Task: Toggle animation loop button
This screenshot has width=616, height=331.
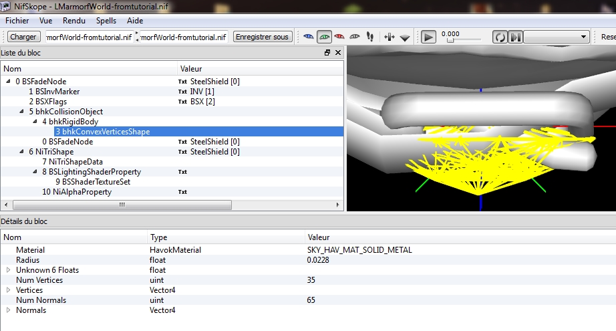Action: coord(500,37)
